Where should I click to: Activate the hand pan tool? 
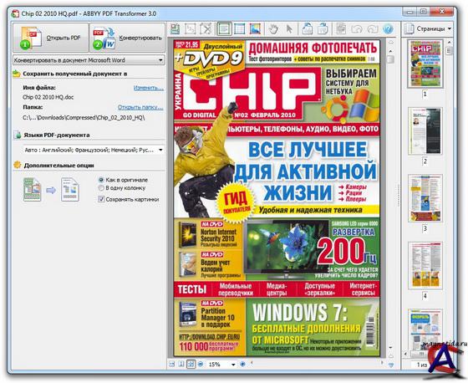click(x=273, y=29)
